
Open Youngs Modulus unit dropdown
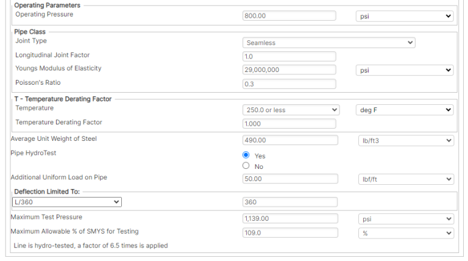pyautogui.click(x=404, y=70)
